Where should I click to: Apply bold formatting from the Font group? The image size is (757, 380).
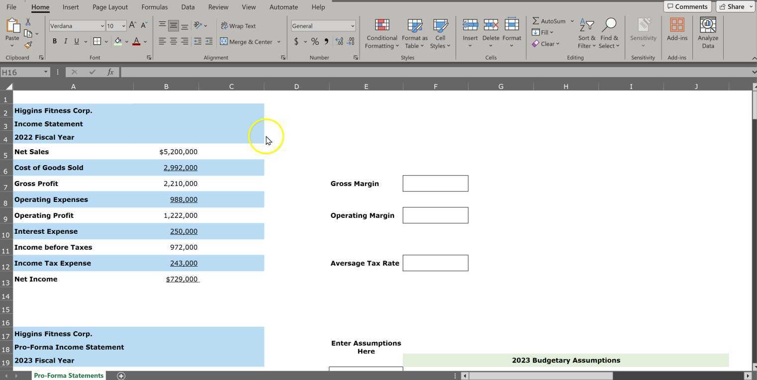point(55,41)
